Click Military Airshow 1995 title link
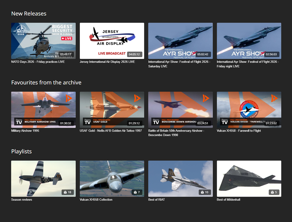The image size is (292, 222). pos(25,131)
